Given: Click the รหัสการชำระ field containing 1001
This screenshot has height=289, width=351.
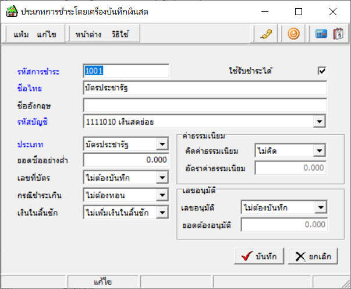Looking at the screenshot, I should pyautogui.click(x=126, y=71).
